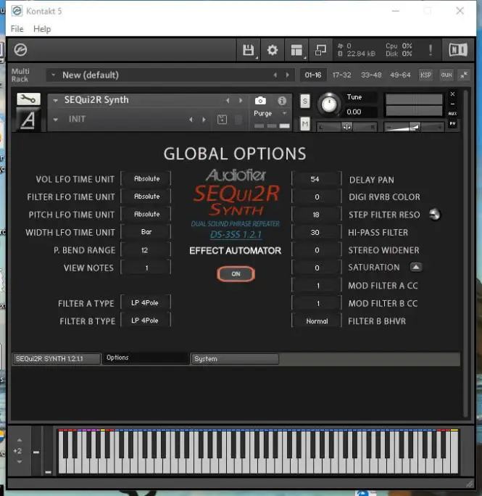Toggle the PV button in instrument header

(x=452, y=124)
